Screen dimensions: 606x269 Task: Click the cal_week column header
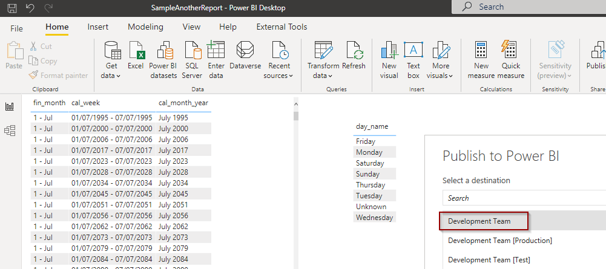click(86, 103)
